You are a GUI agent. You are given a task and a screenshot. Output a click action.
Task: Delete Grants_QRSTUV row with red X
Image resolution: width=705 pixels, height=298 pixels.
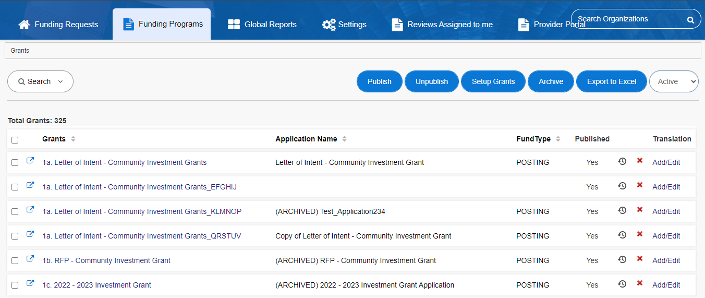click(640, 234)
